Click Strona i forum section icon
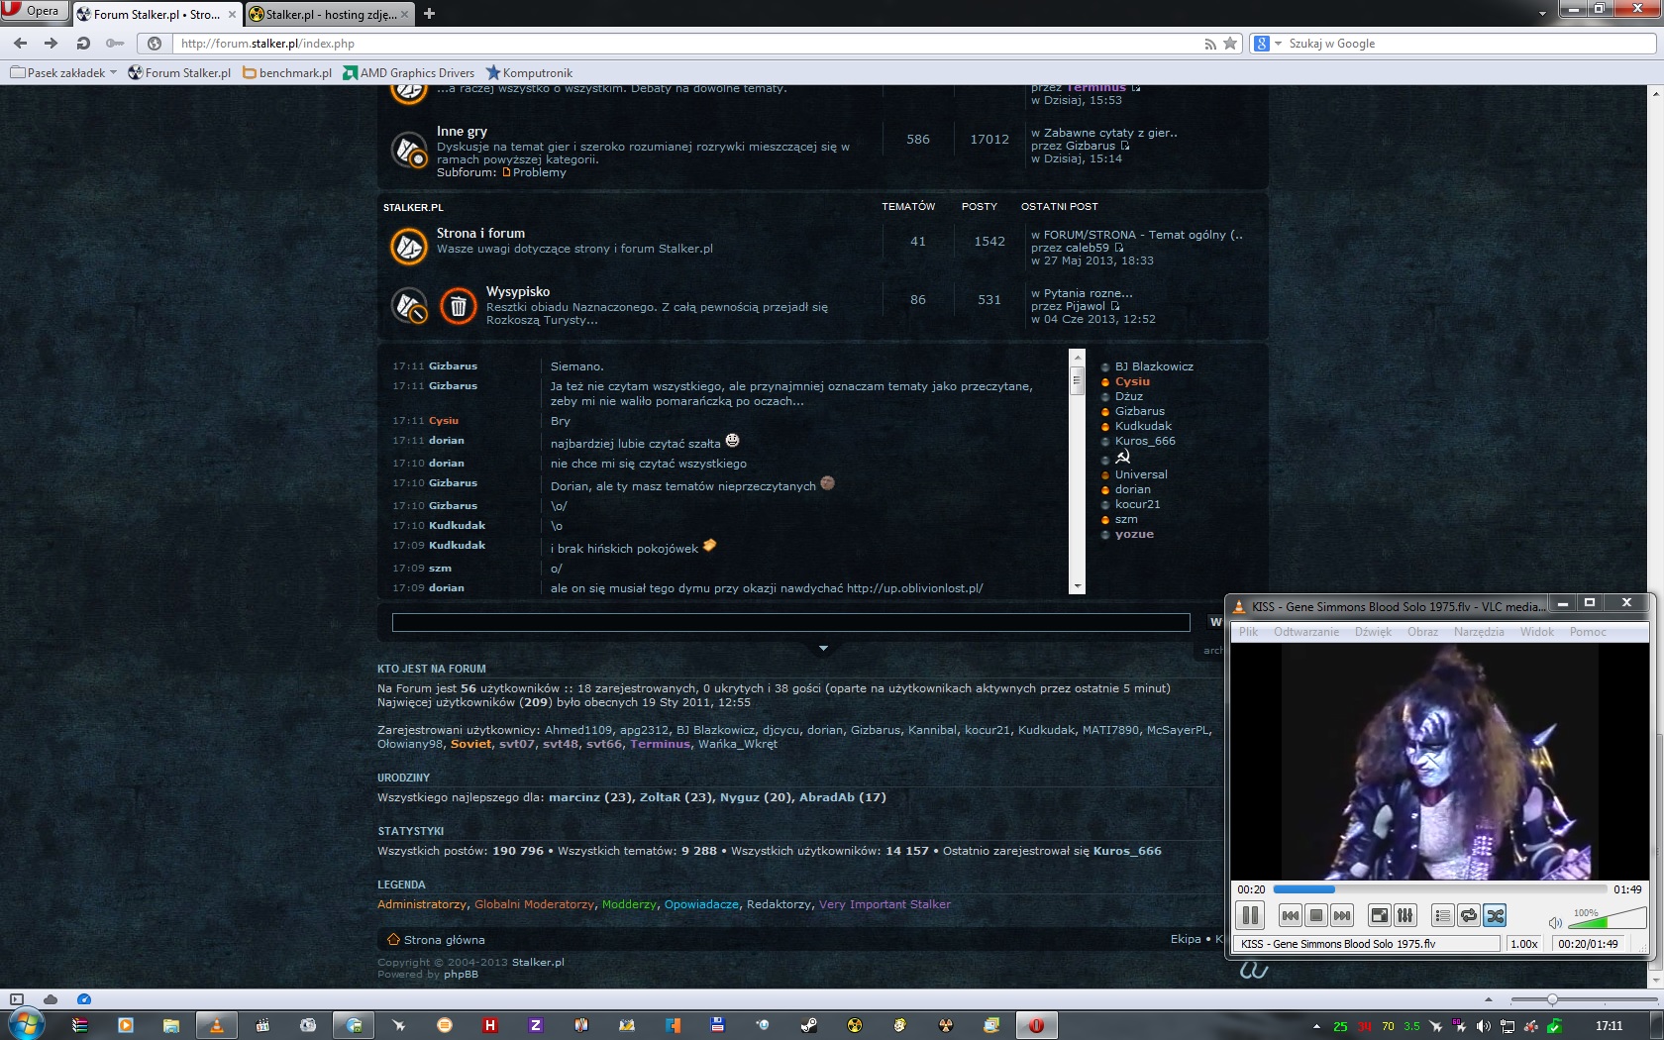This screenshot has height=1040, width=1664. coord(408,247)
